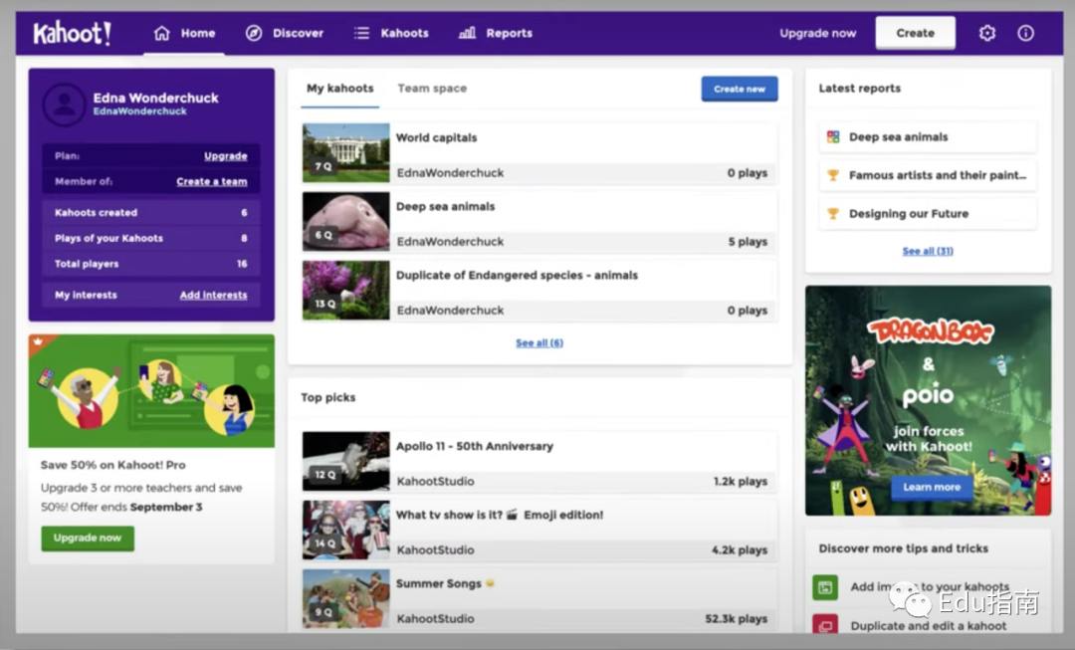The height and width of the screenshot is (650, 1075).
Task: Open the info circle icon
Action: (1025, 33)
